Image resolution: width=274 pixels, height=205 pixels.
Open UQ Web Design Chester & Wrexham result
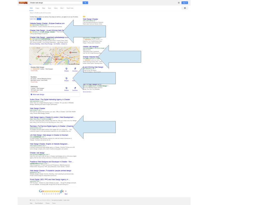(x=49, y=135)
